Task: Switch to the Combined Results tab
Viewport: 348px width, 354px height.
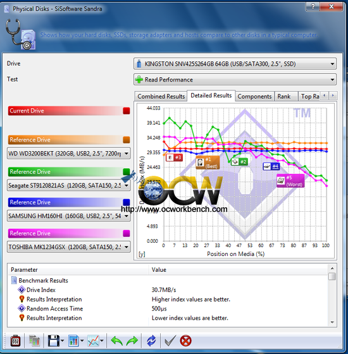Action: 161,96
